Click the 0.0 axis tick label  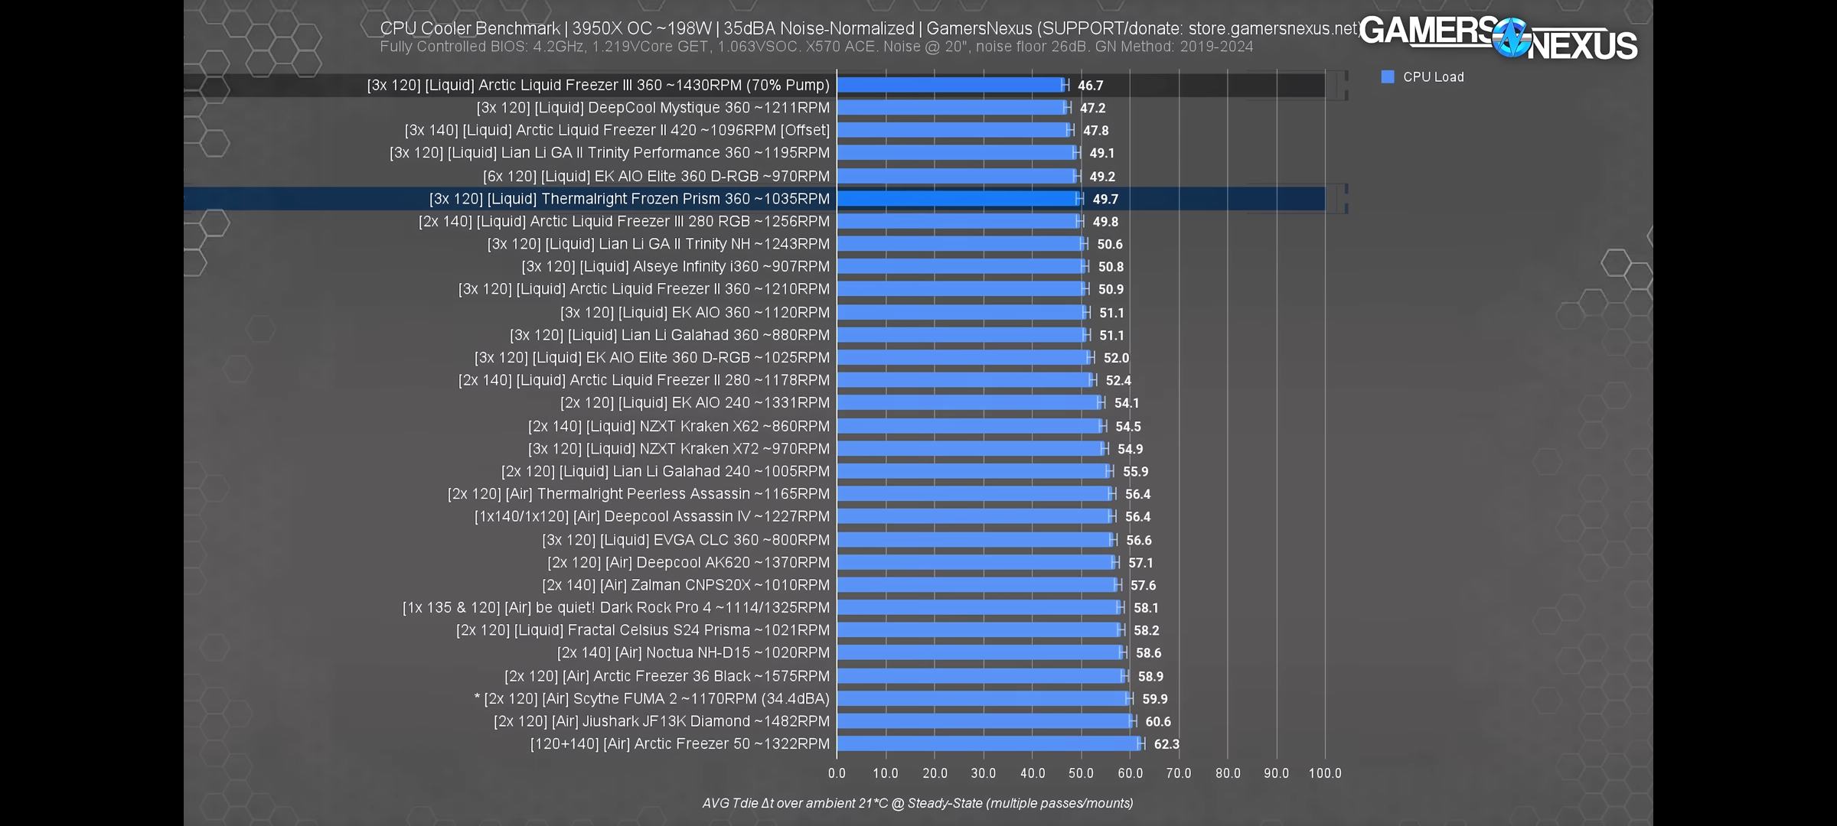837,773
